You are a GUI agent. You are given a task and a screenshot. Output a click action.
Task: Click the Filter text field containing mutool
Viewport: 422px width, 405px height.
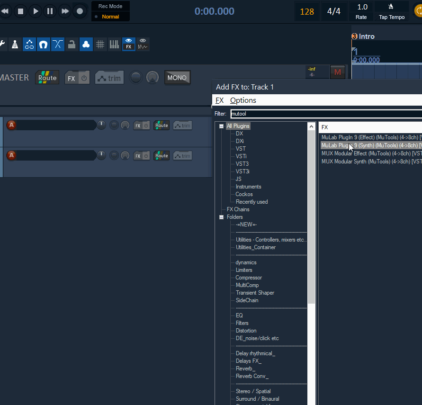pos(326,114)
